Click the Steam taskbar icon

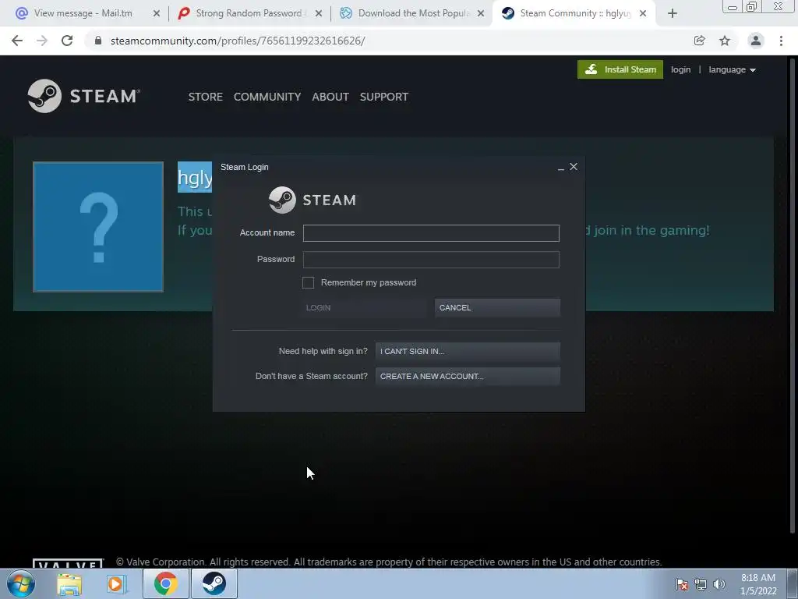click(214, 583)
